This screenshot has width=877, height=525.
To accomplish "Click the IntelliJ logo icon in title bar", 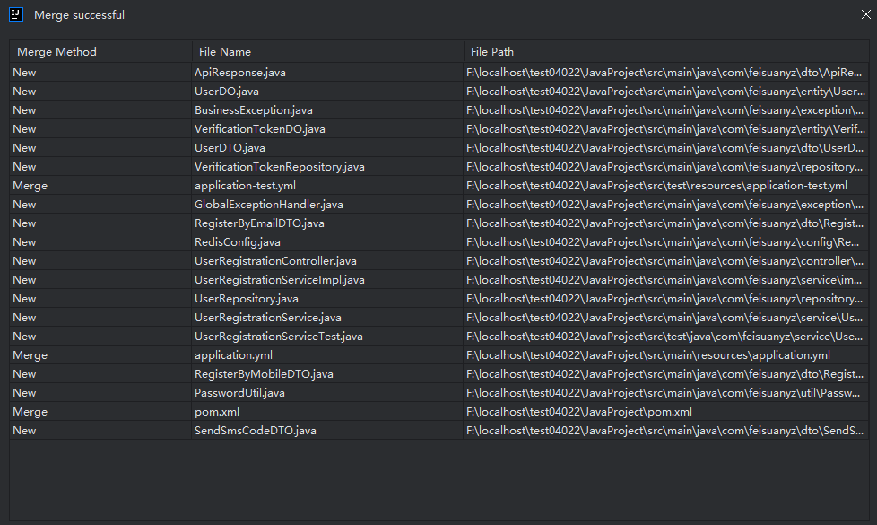I will click(15, 14).
